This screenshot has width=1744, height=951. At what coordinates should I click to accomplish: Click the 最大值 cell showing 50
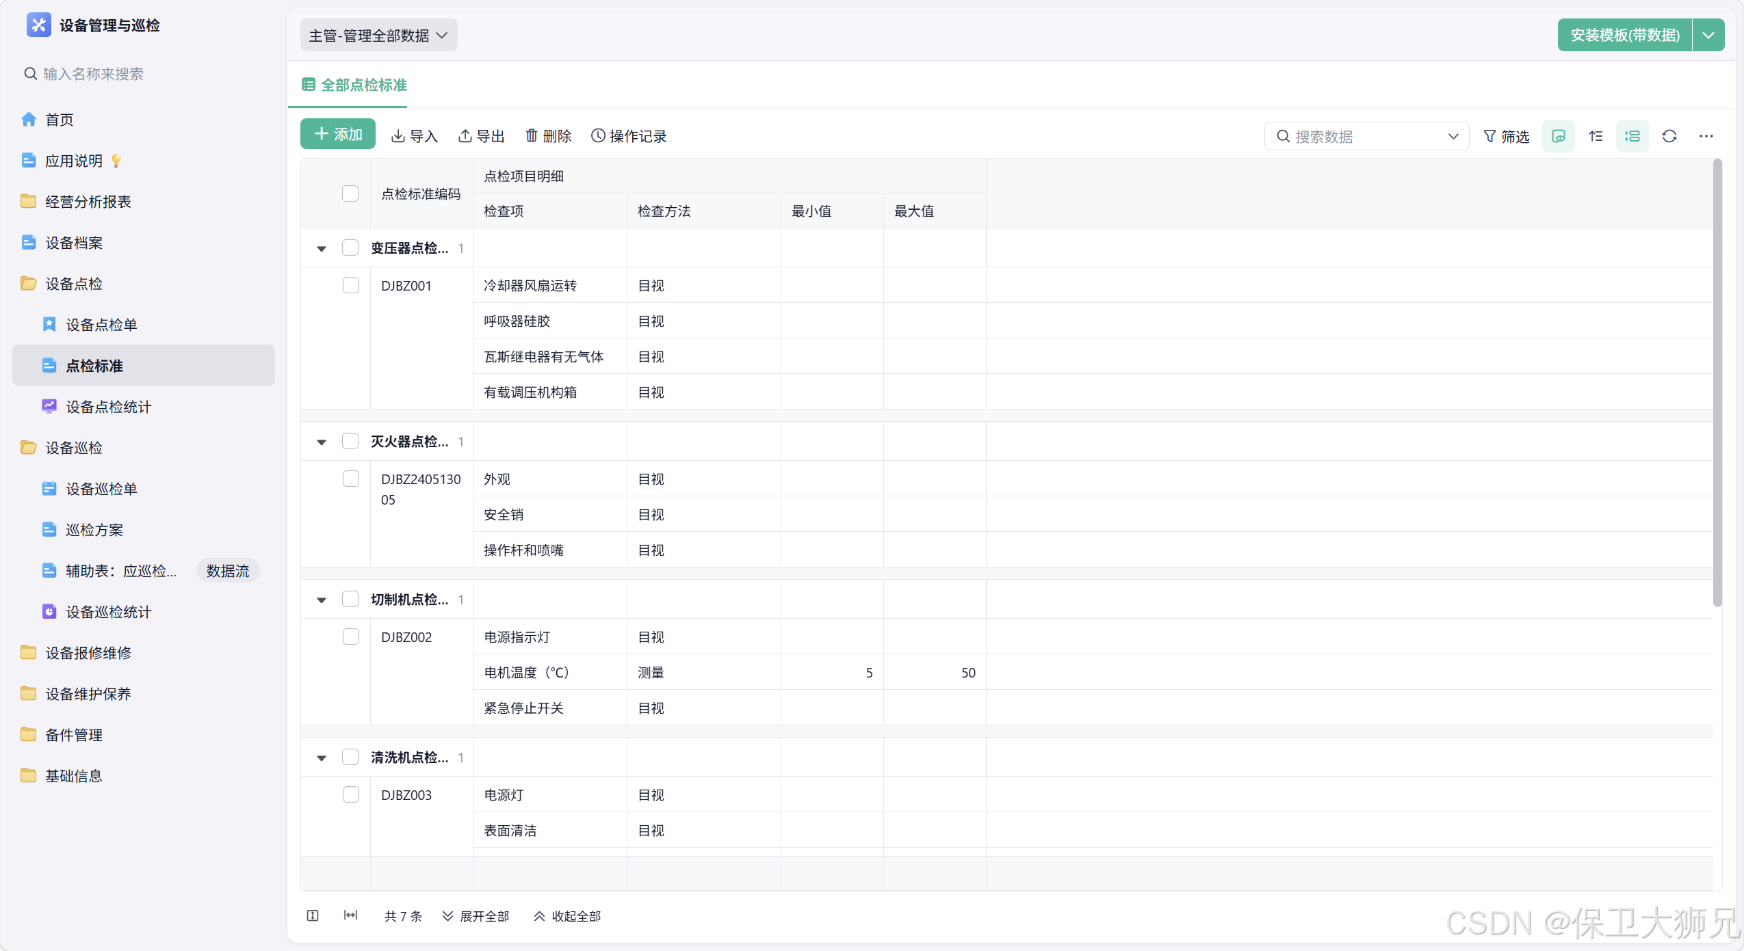coord(935,672)
